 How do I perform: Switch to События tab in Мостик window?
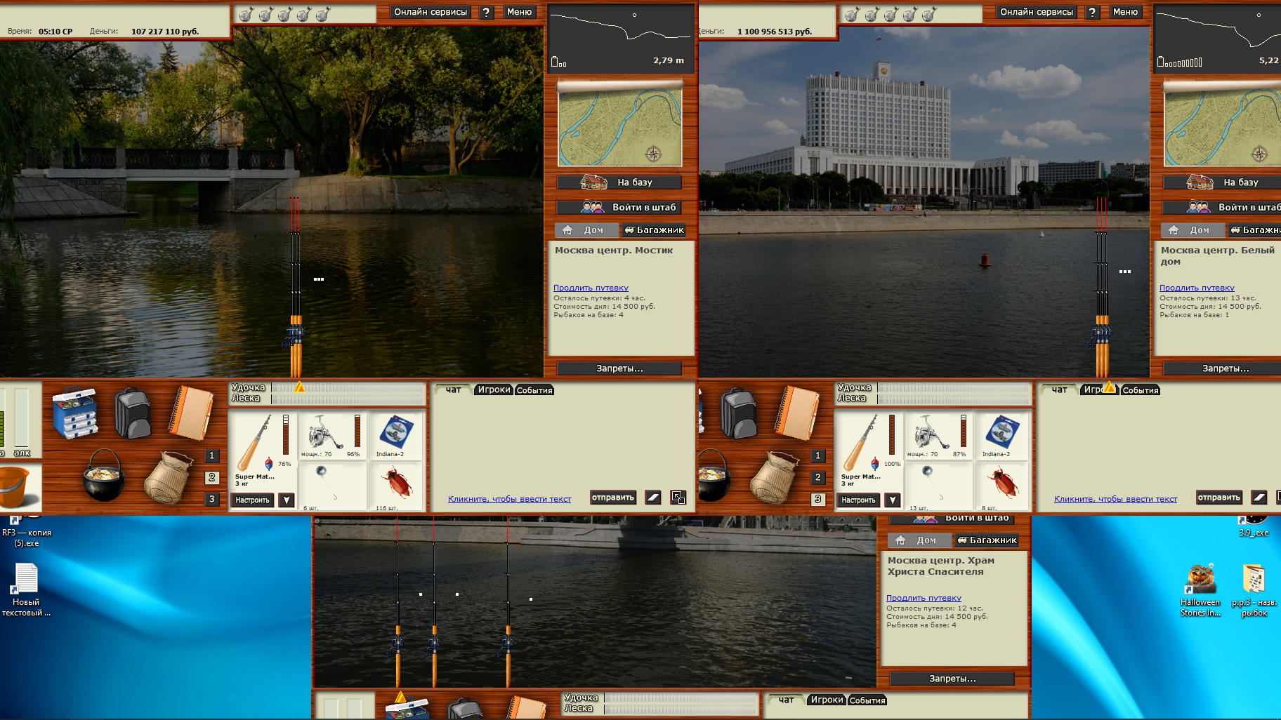(x=534, y=390)
